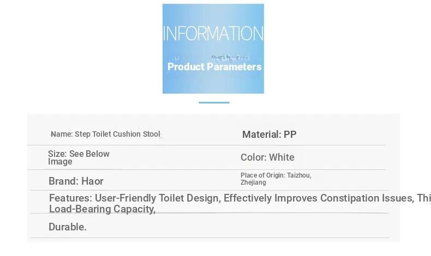Image resolution: width=431 pixels, height=256 pixels.
Task: Click the INFORMATION banner image
Action: point(213,48)
